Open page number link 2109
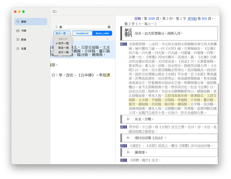The image size is (231, 179). tap(151, 18)
